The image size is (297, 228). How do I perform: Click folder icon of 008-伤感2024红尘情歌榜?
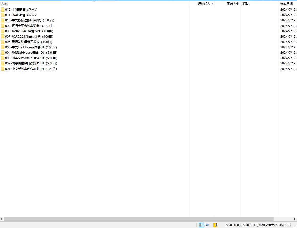coord(3,31)
